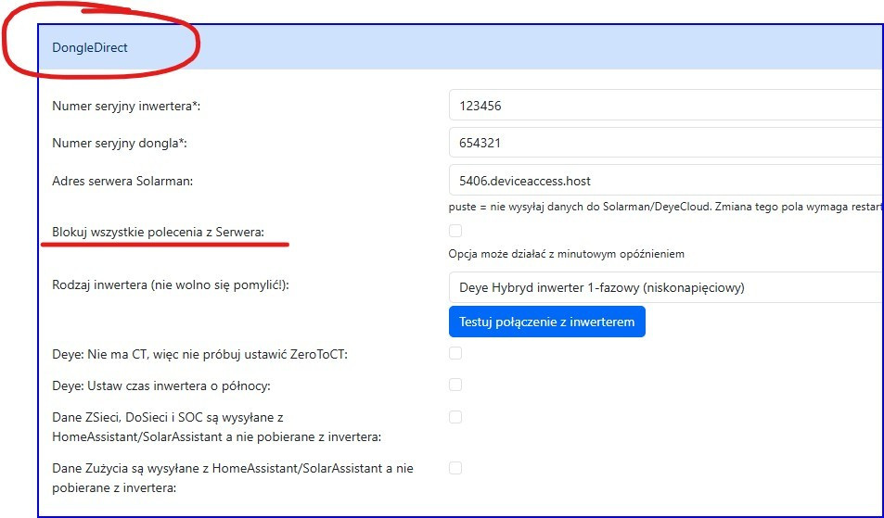Tick the 'Deye: Nie ma CT' checkbox

click(x=455, y=353)
